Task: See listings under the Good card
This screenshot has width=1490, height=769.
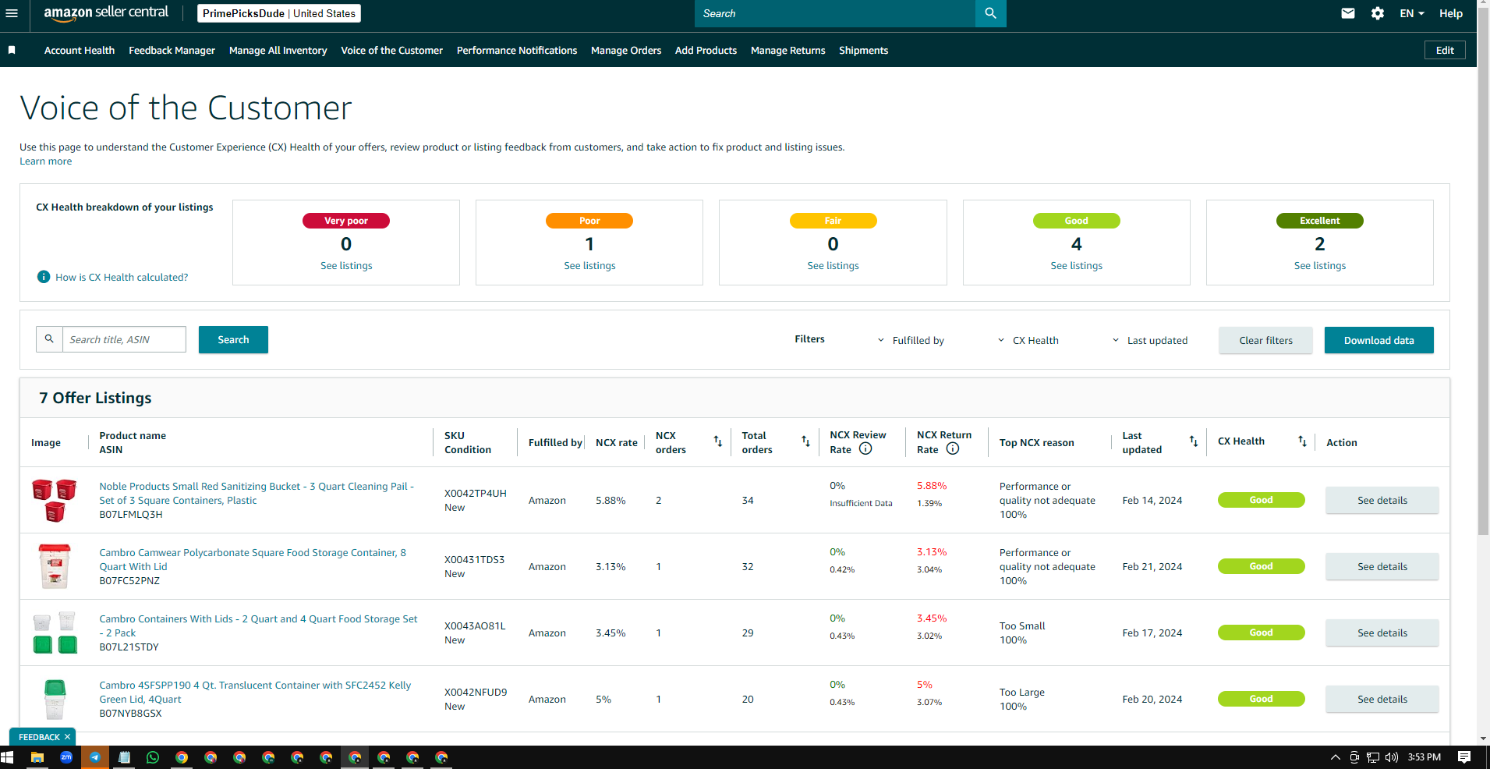Action: point(1076,266)
